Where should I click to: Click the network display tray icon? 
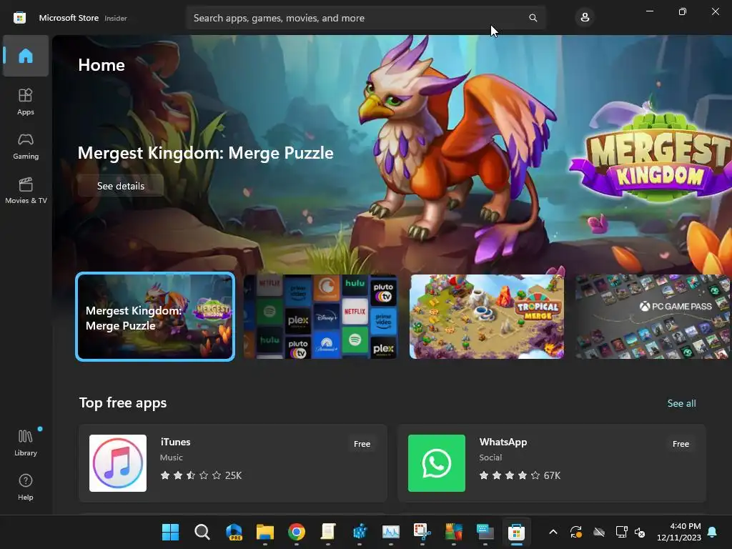621,532
